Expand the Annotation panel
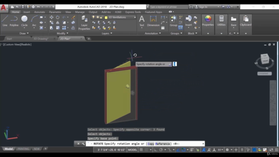The image size is (279, 157). 153,33
